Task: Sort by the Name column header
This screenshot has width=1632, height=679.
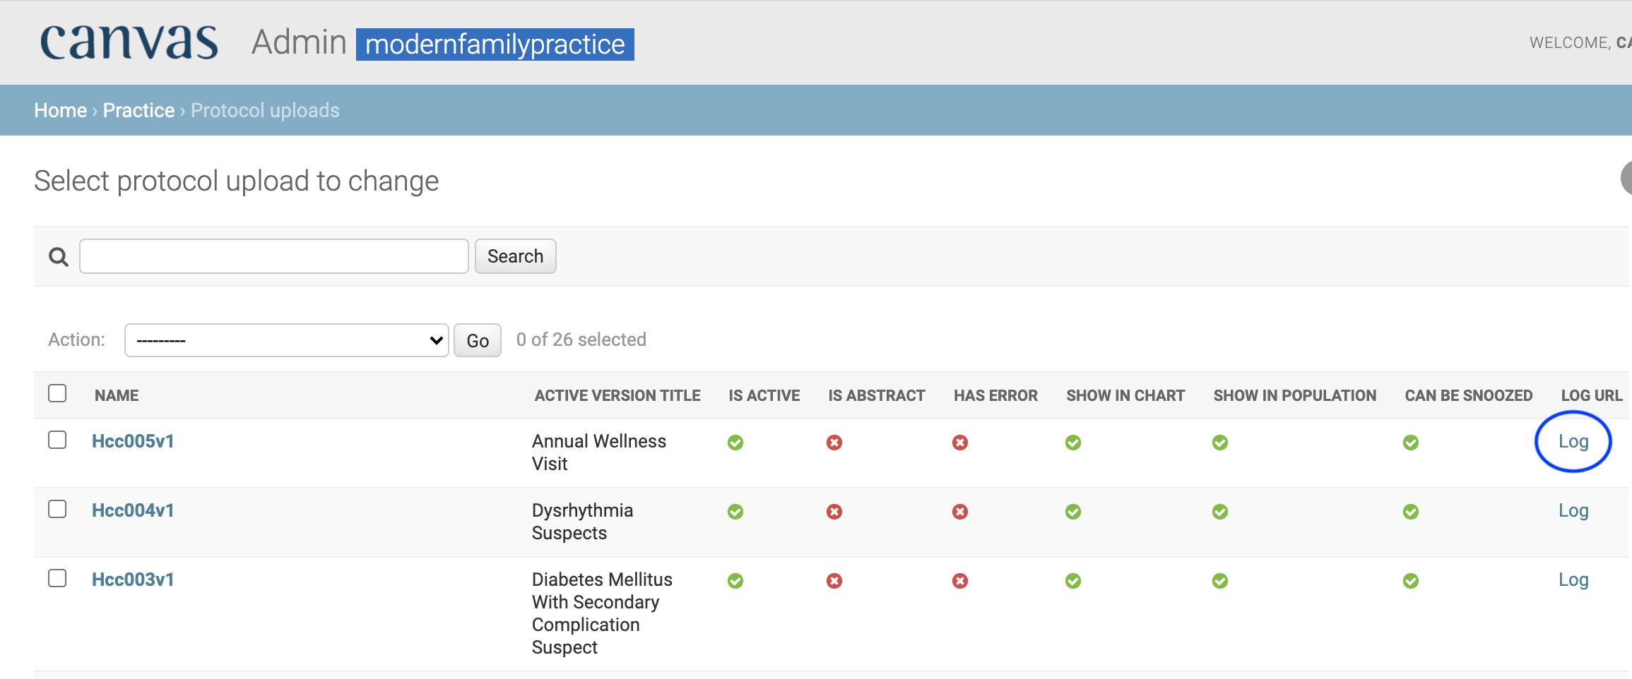Action: tap(117, 395)
